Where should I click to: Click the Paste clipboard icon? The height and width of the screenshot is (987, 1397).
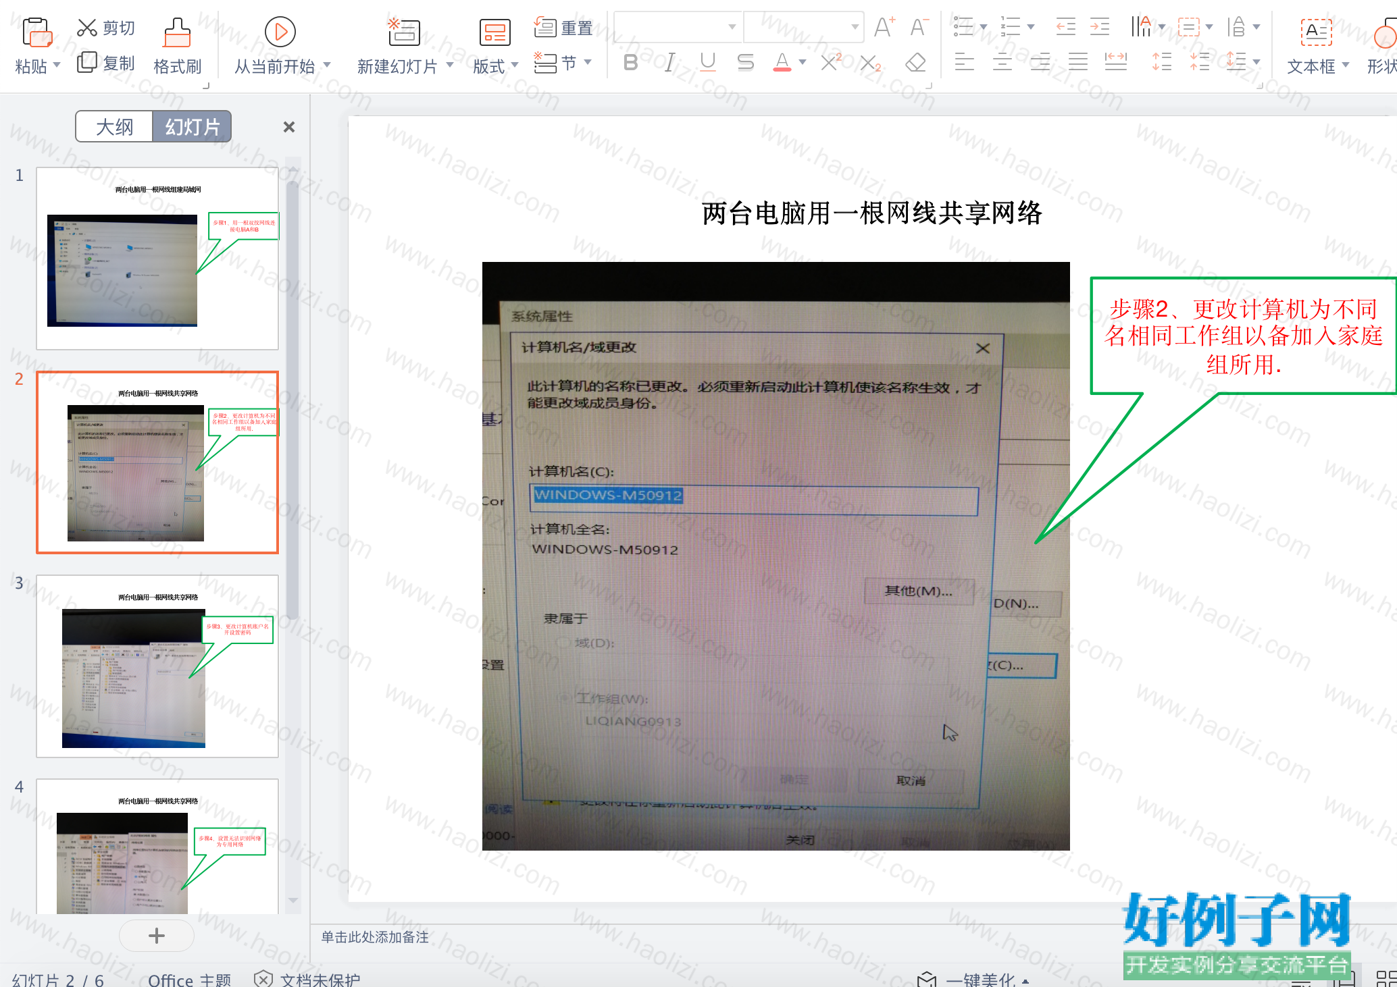click(37, 32)
